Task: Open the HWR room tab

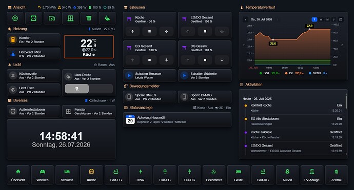Action: pyautogui.click(x=141, y=175)
